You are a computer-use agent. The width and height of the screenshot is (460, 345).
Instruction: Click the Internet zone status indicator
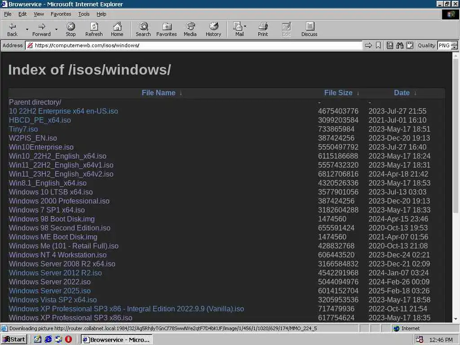click(x=407, y=328)
